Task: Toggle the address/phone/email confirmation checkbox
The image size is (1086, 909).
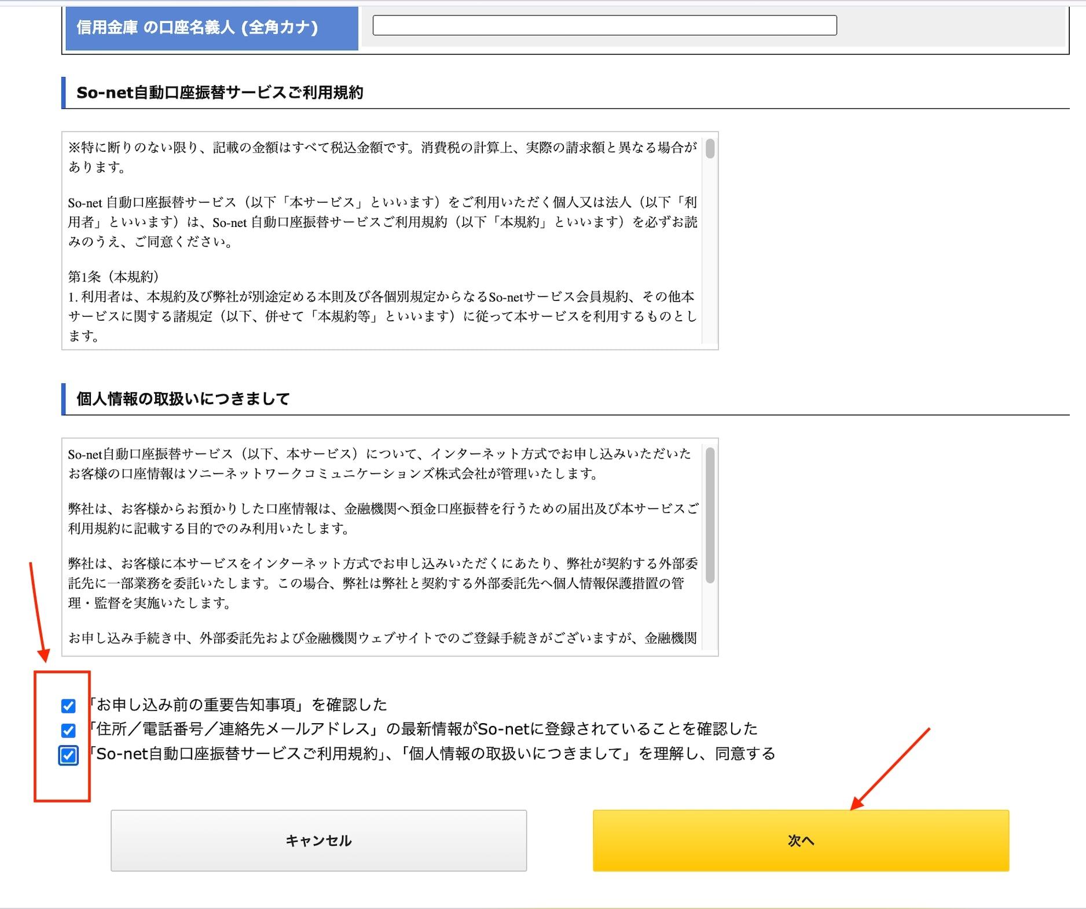Action: click(68, 730)
